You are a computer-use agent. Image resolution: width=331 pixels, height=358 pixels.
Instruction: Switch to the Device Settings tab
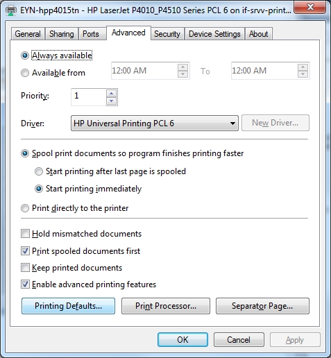click(x=214, y=34)
